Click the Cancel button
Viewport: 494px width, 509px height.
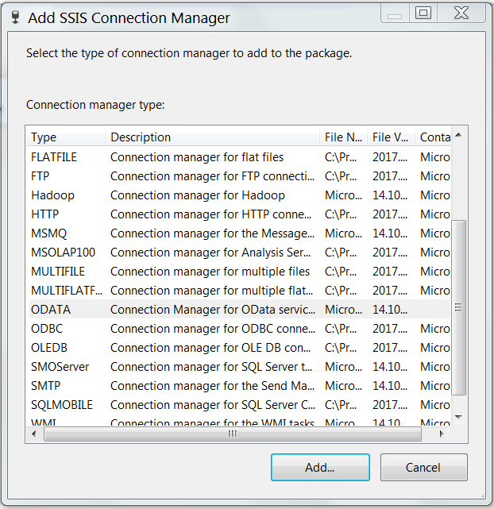pos(423,468)
